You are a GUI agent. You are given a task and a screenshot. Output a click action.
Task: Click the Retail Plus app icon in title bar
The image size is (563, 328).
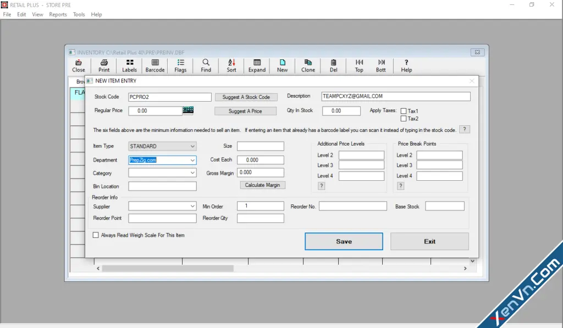(x=4, y=4)
